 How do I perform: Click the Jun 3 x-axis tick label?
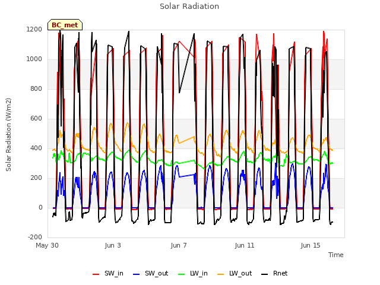point(113,245)
